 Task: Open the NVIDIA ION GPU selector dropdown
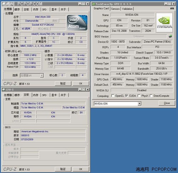[x=140, y=103]
